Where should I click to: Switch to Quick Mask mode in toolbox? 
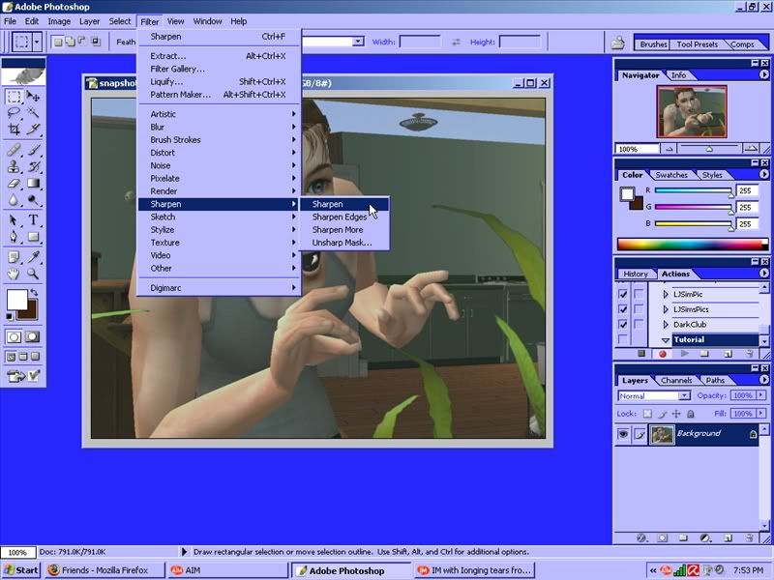(x=33, y=336)
